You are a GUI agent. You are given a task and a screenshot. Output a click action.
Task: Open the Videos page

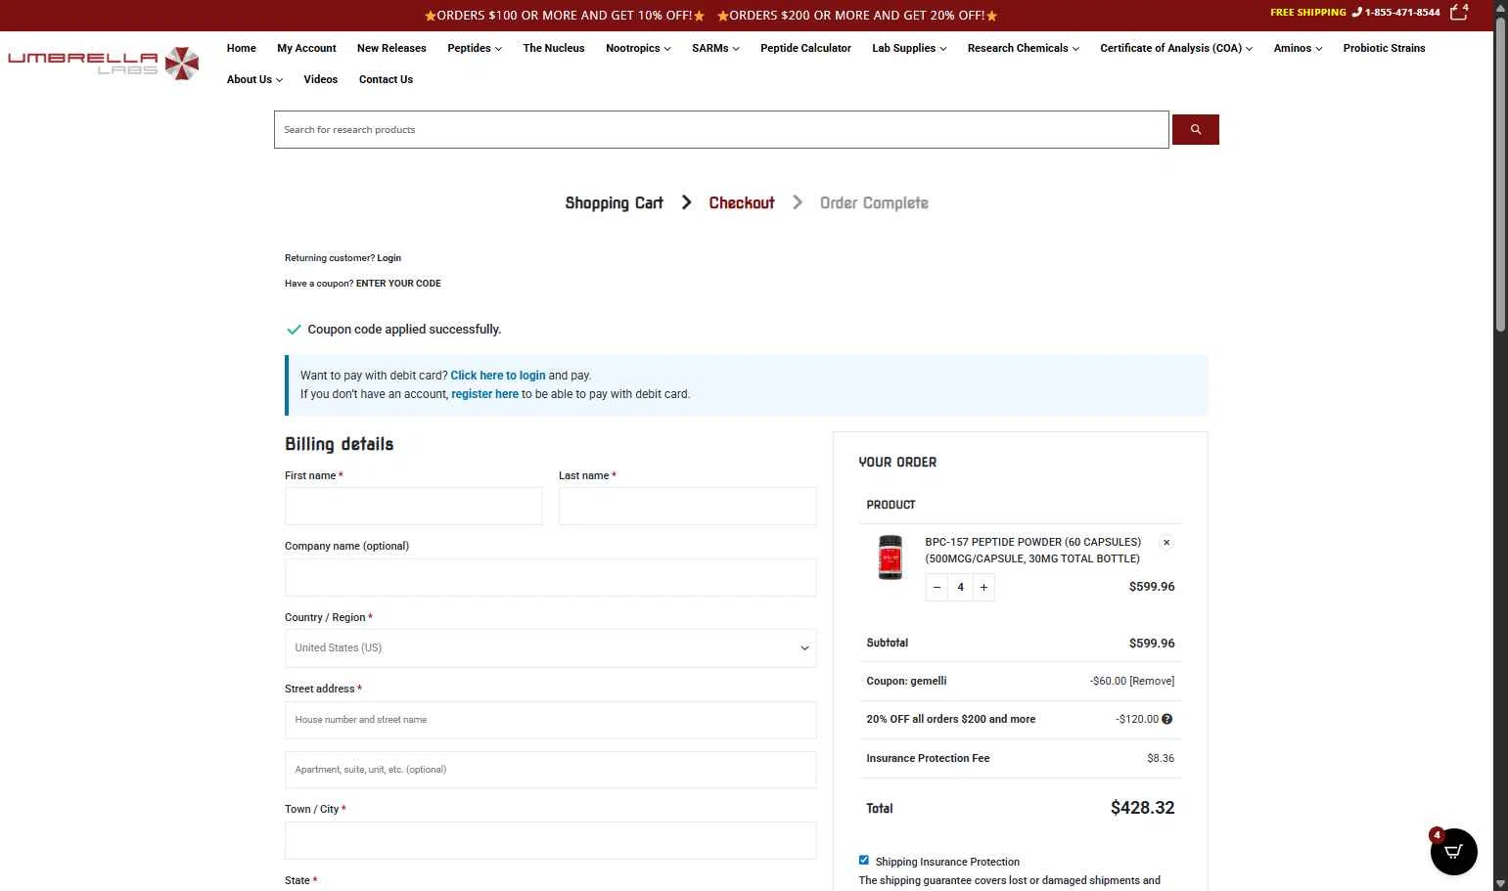(x=320, y=79)
